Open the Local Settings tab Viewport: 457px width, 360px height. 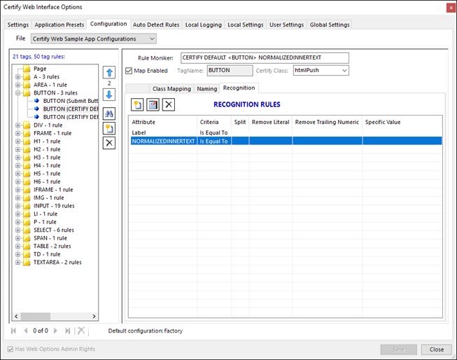246,25
